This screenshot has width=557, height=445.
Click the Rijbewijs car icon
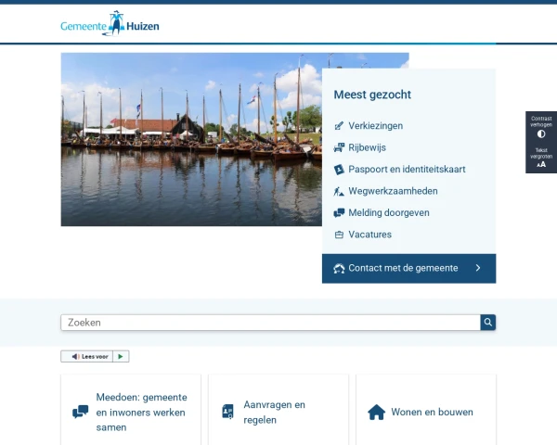tap(339, 147)
